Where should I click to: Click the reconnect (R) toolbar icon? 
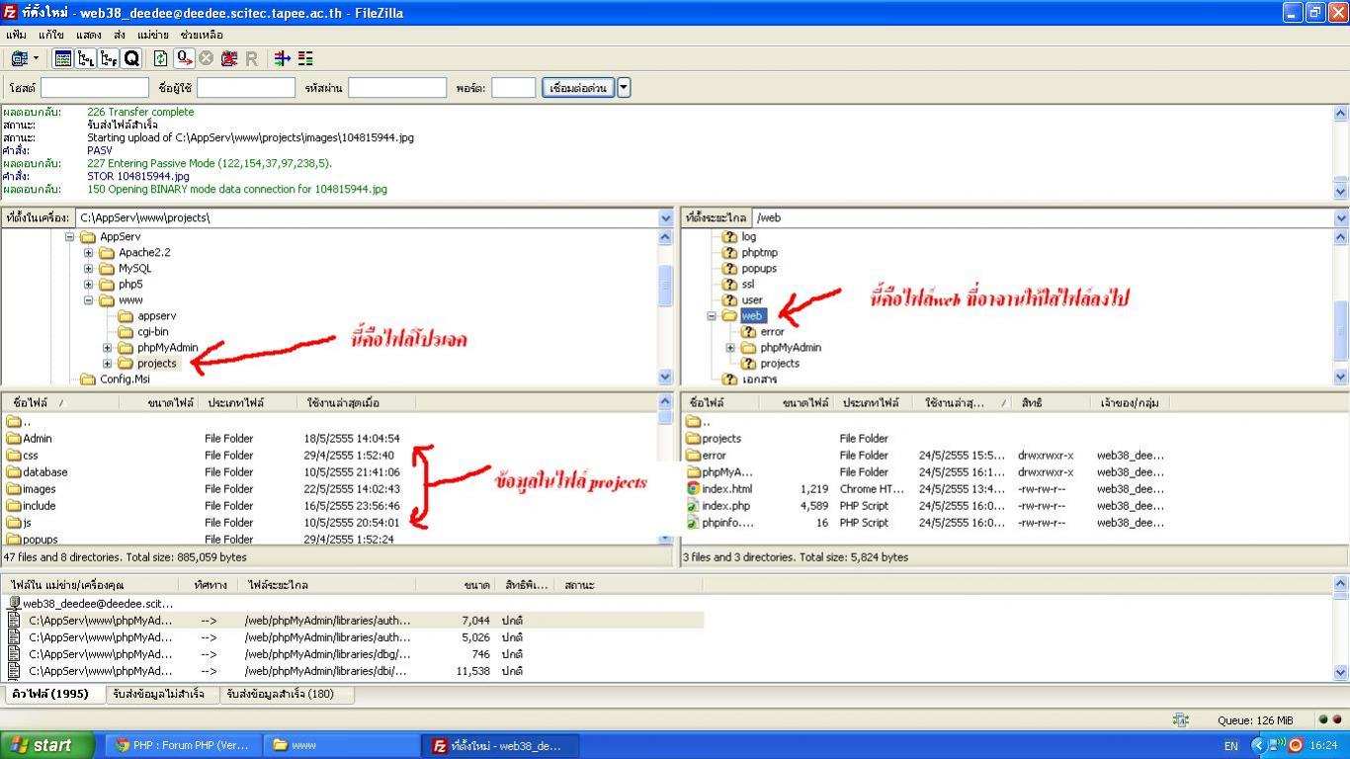(251, 58)
